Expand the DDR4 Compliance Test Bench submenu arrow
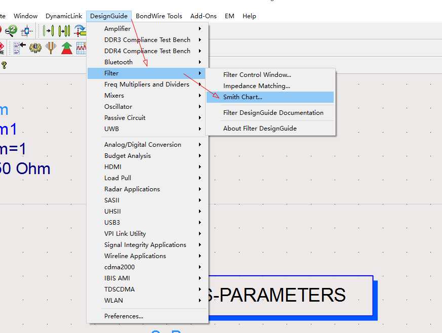 click(x=199, y=51)
